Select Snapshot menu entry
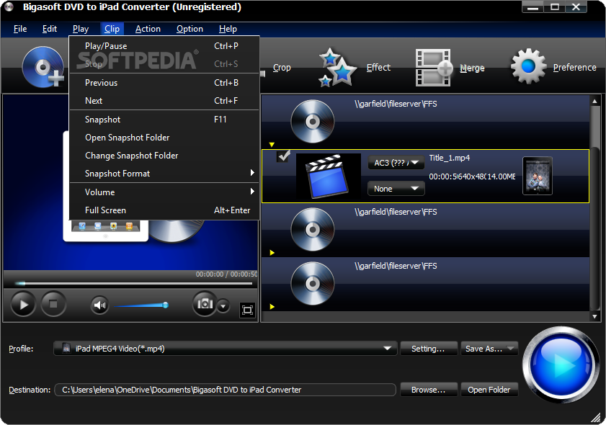Screen dimensions: 606x425 [x=164, y=120]
